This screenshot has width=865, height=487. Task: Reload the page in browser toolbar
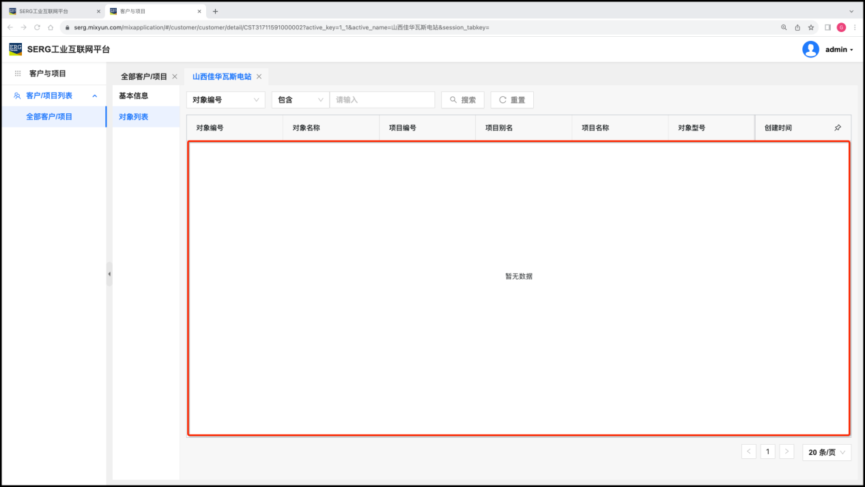37,27
